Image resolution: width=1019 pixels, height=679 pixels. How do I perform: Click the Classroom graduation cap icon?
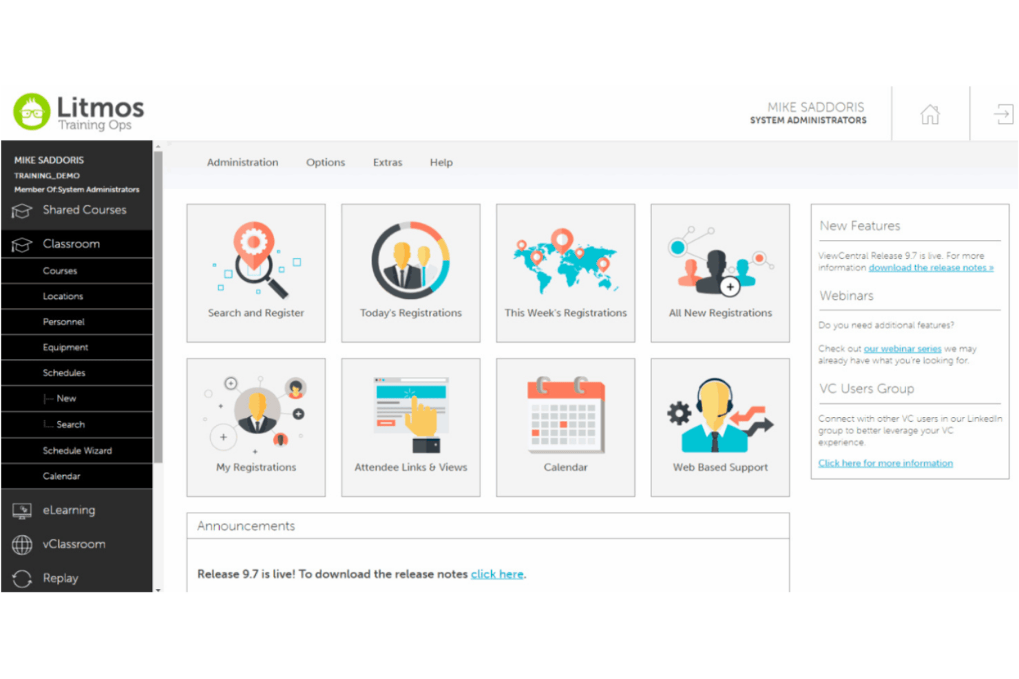click(x=22, y=244)
